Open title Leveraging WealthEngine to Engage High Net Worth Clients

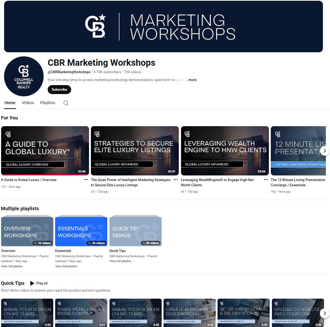pyautogui.click(x=217, y=182)
